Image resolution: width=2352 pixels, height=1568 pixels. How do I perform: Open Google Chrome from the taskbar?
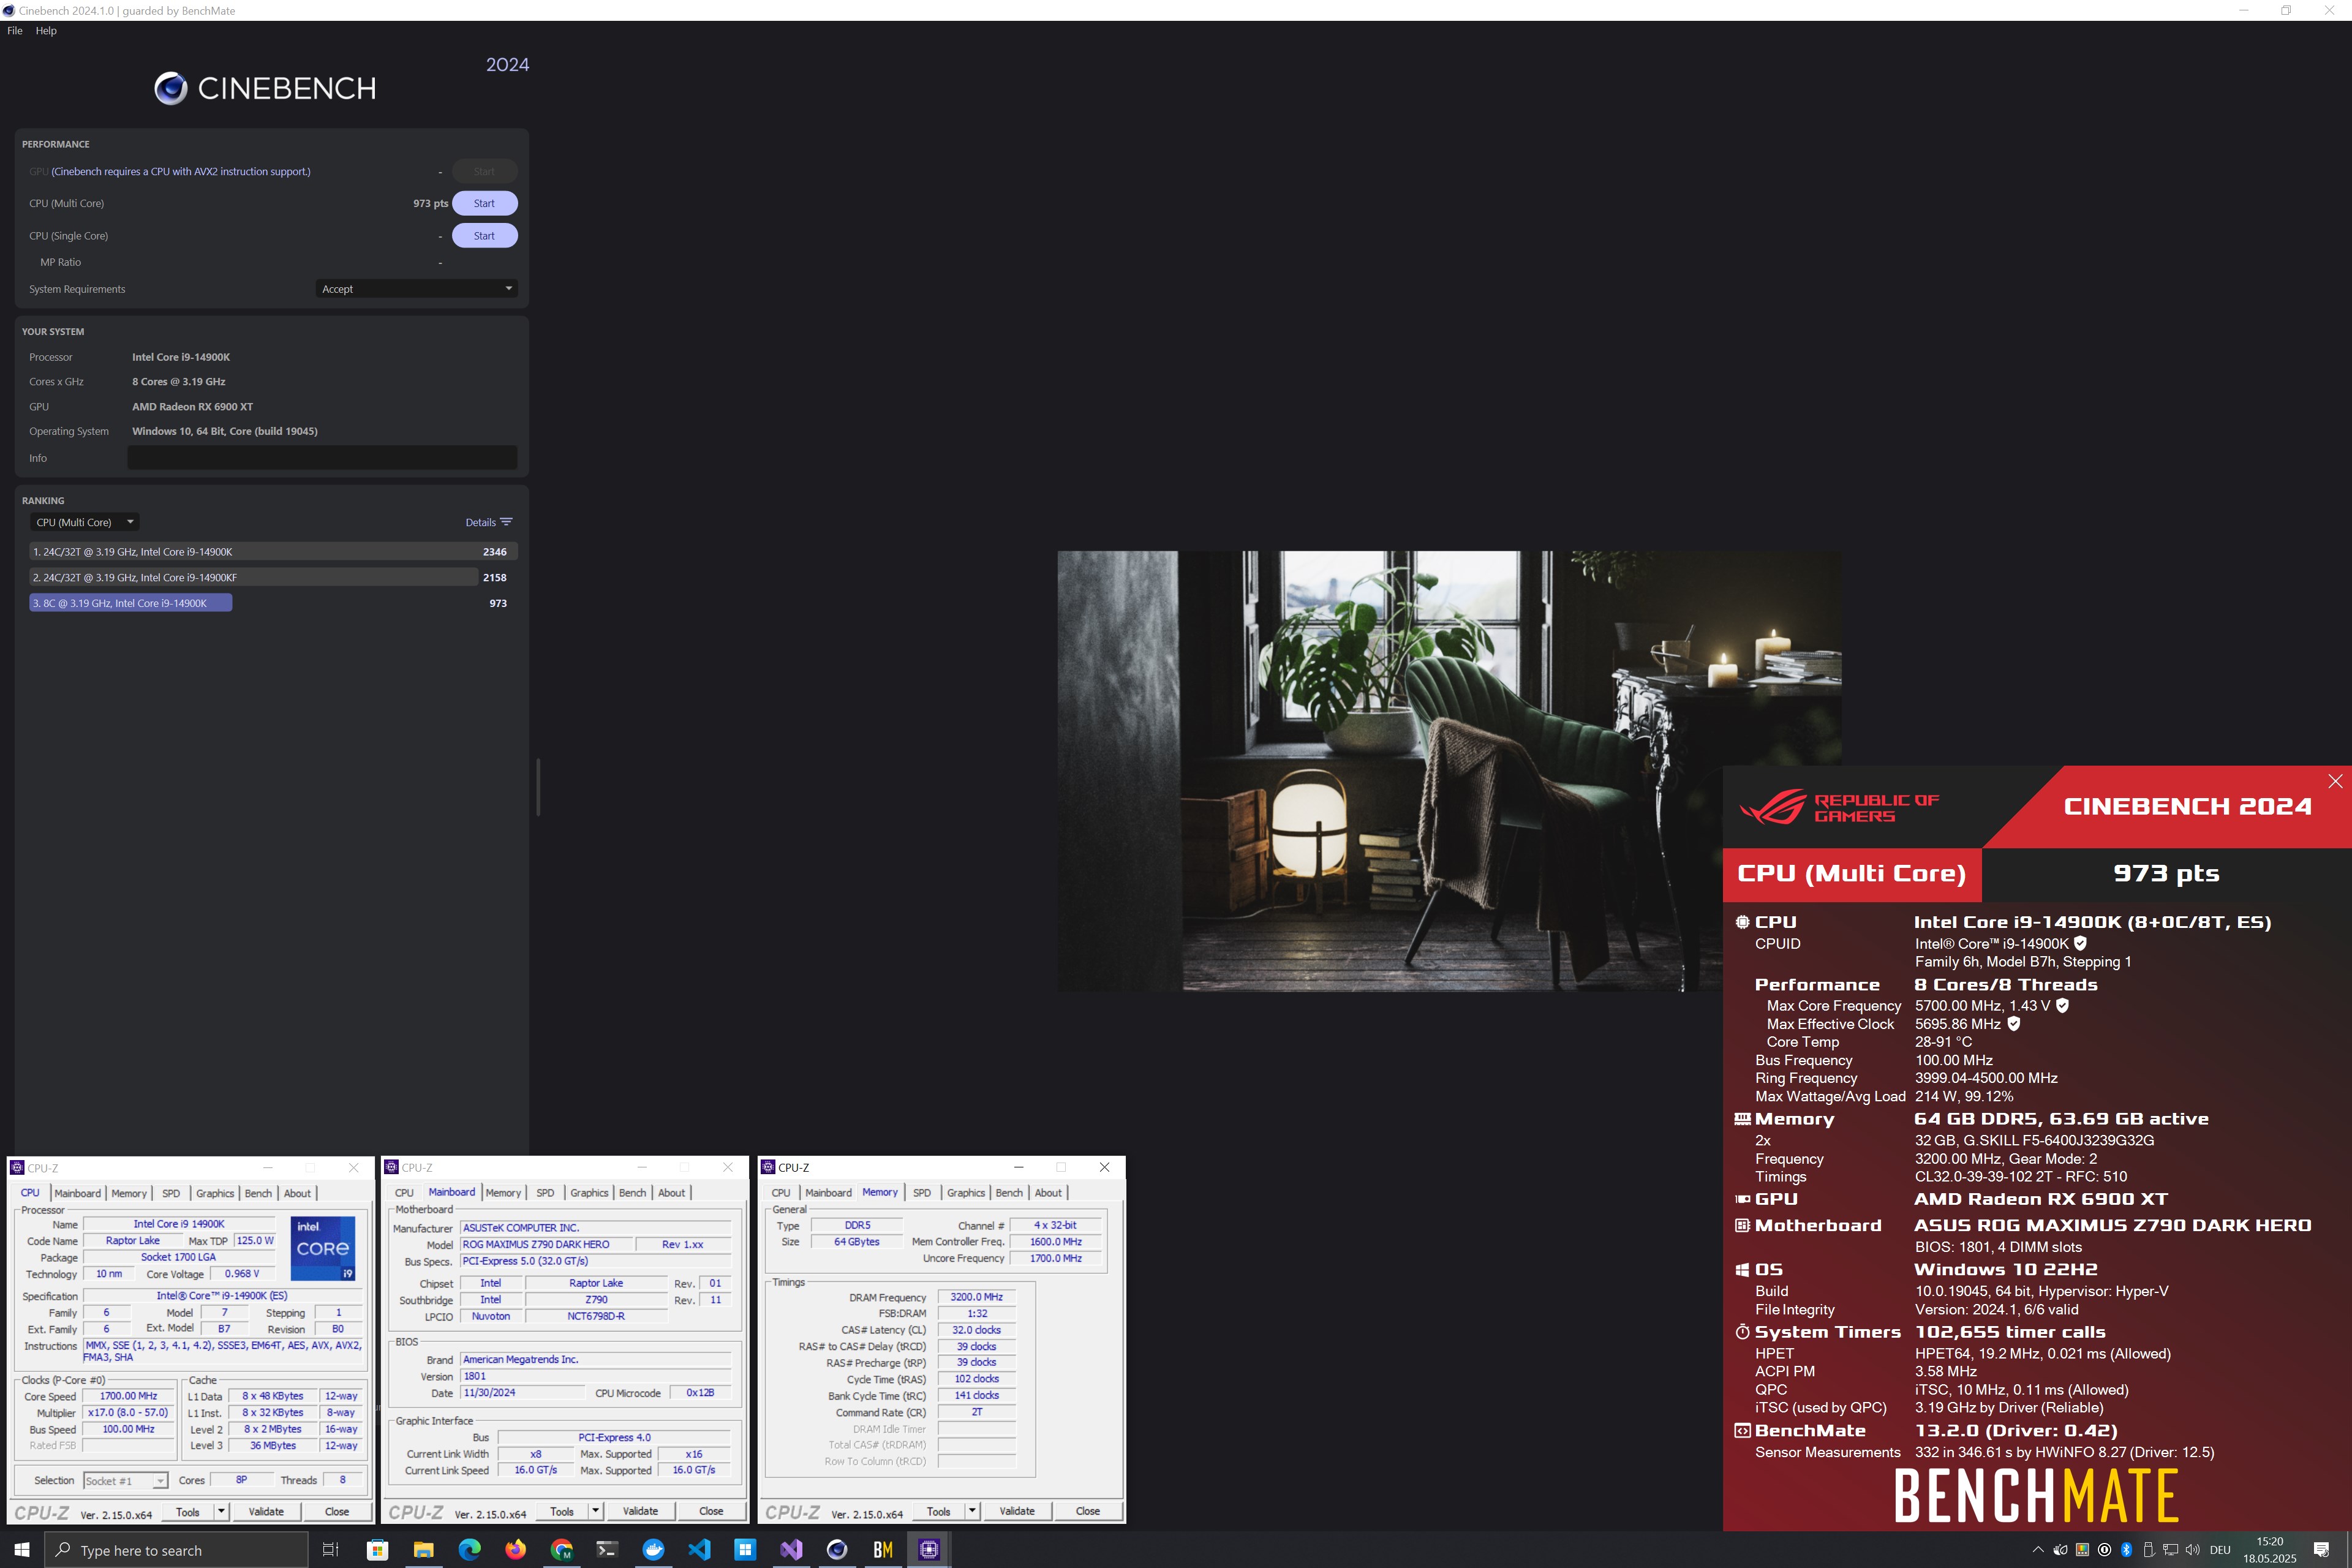pyautogui.click(x=562, y=1550)
